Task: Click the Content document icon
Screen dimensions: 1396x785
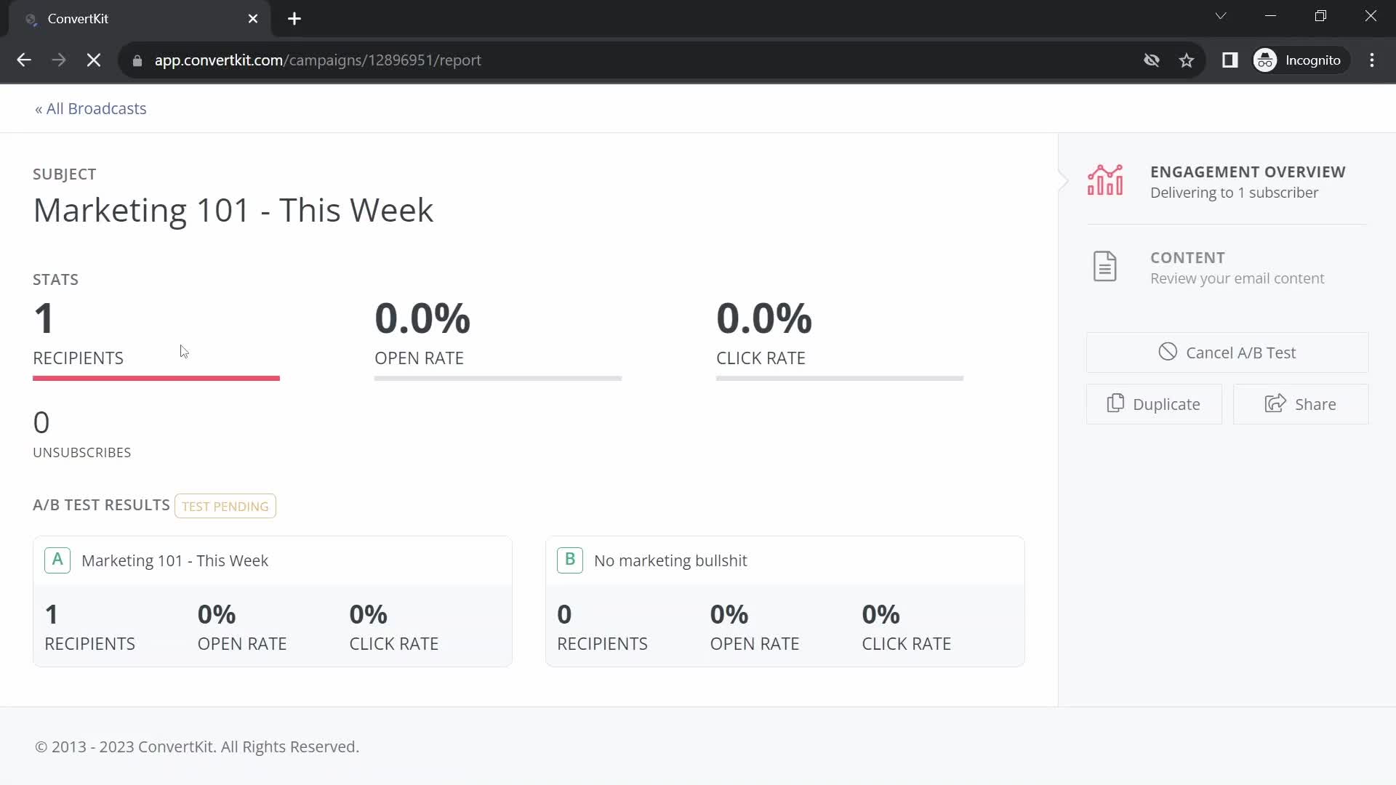Action: click(x=1104, y=267)
